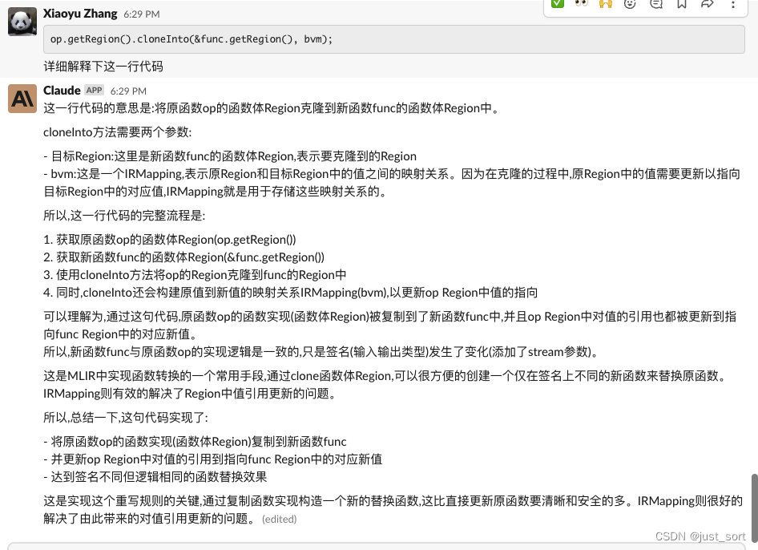Image resolution: width=758 pixels, height=550 pixels.
Task: Open the More actions three-dot menu
Action: pyautogui.click(x=732, y=7)
